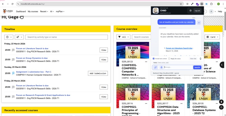Open Assignment 1 submission box - Part 1
The height and width of the screenshot is (116, 226).
tap(34, 72)
